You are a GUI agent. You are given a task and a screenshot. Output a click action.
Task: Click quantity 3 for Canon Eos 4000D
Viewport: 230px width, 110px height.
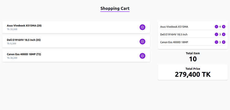tap(220, 42)
